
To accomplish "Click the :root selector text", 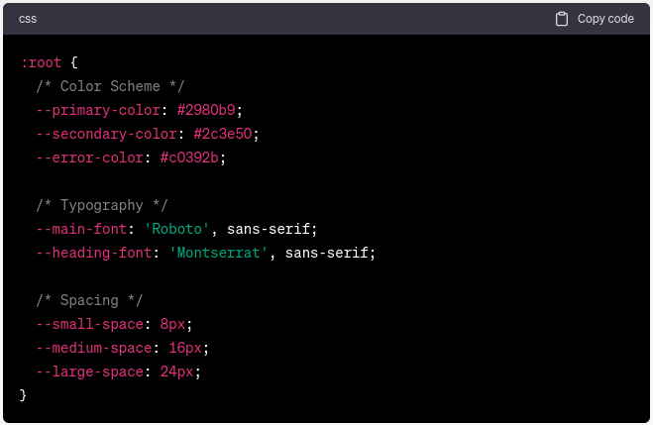I will (x=41, y=62).
